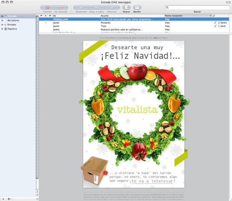
Task: Click the replied arrow on Postales row
Action: coord(45,23)
